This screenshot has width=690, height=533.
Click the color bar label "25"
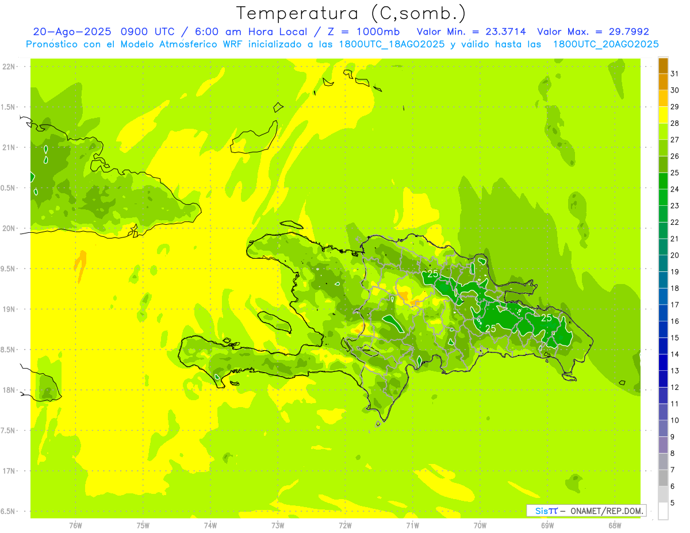tap(675, 172)
